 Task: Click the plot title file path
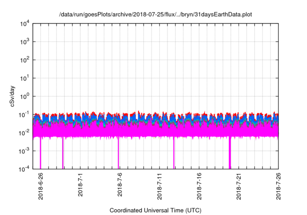(155, 14)
